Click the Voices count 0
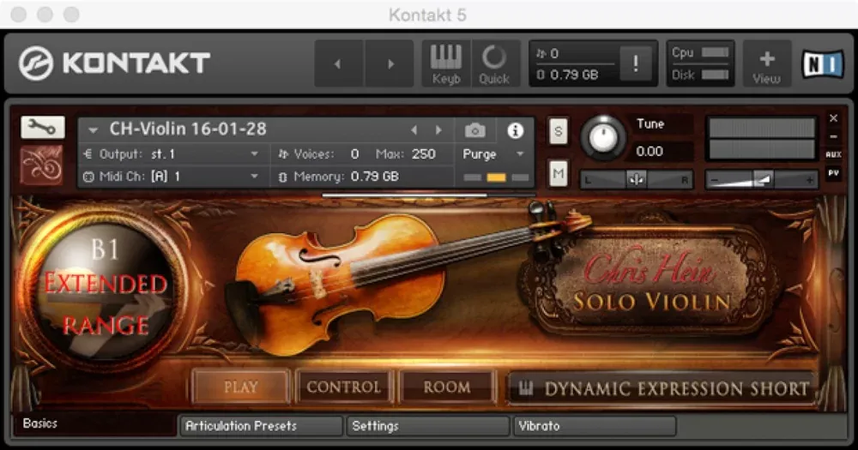This screenshot has height=450, width=858. tap(354, 154)
